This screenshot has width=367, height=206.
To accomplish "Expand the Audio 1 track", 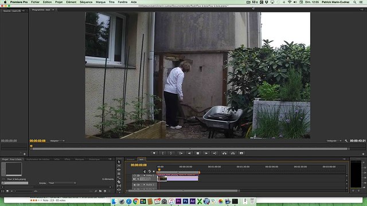I will coord(144,185).
